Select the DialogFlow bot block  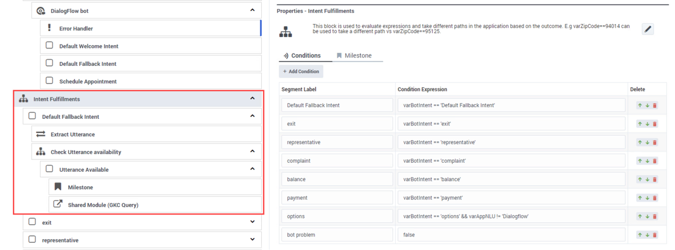pos(146,10)
